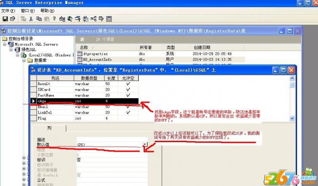The image size is (318, 186).
Task: Collapse the 绿色SQL tree node
Action: click(x=11, y=49)
